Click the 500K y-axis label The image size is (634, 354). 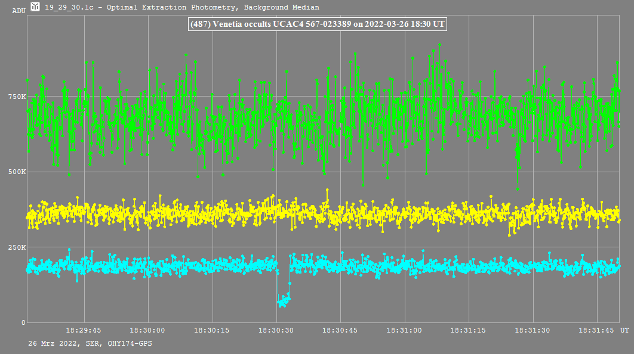pyautogui.click(x=17, y=172)
